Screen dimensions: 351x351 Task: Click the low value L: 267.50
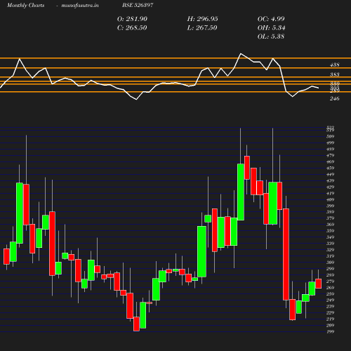click(x=202, y=28)
